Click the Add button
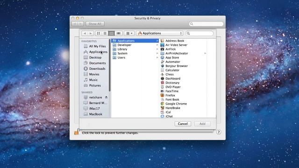Screen dimensions: 299x168 [x=202, y=124]
